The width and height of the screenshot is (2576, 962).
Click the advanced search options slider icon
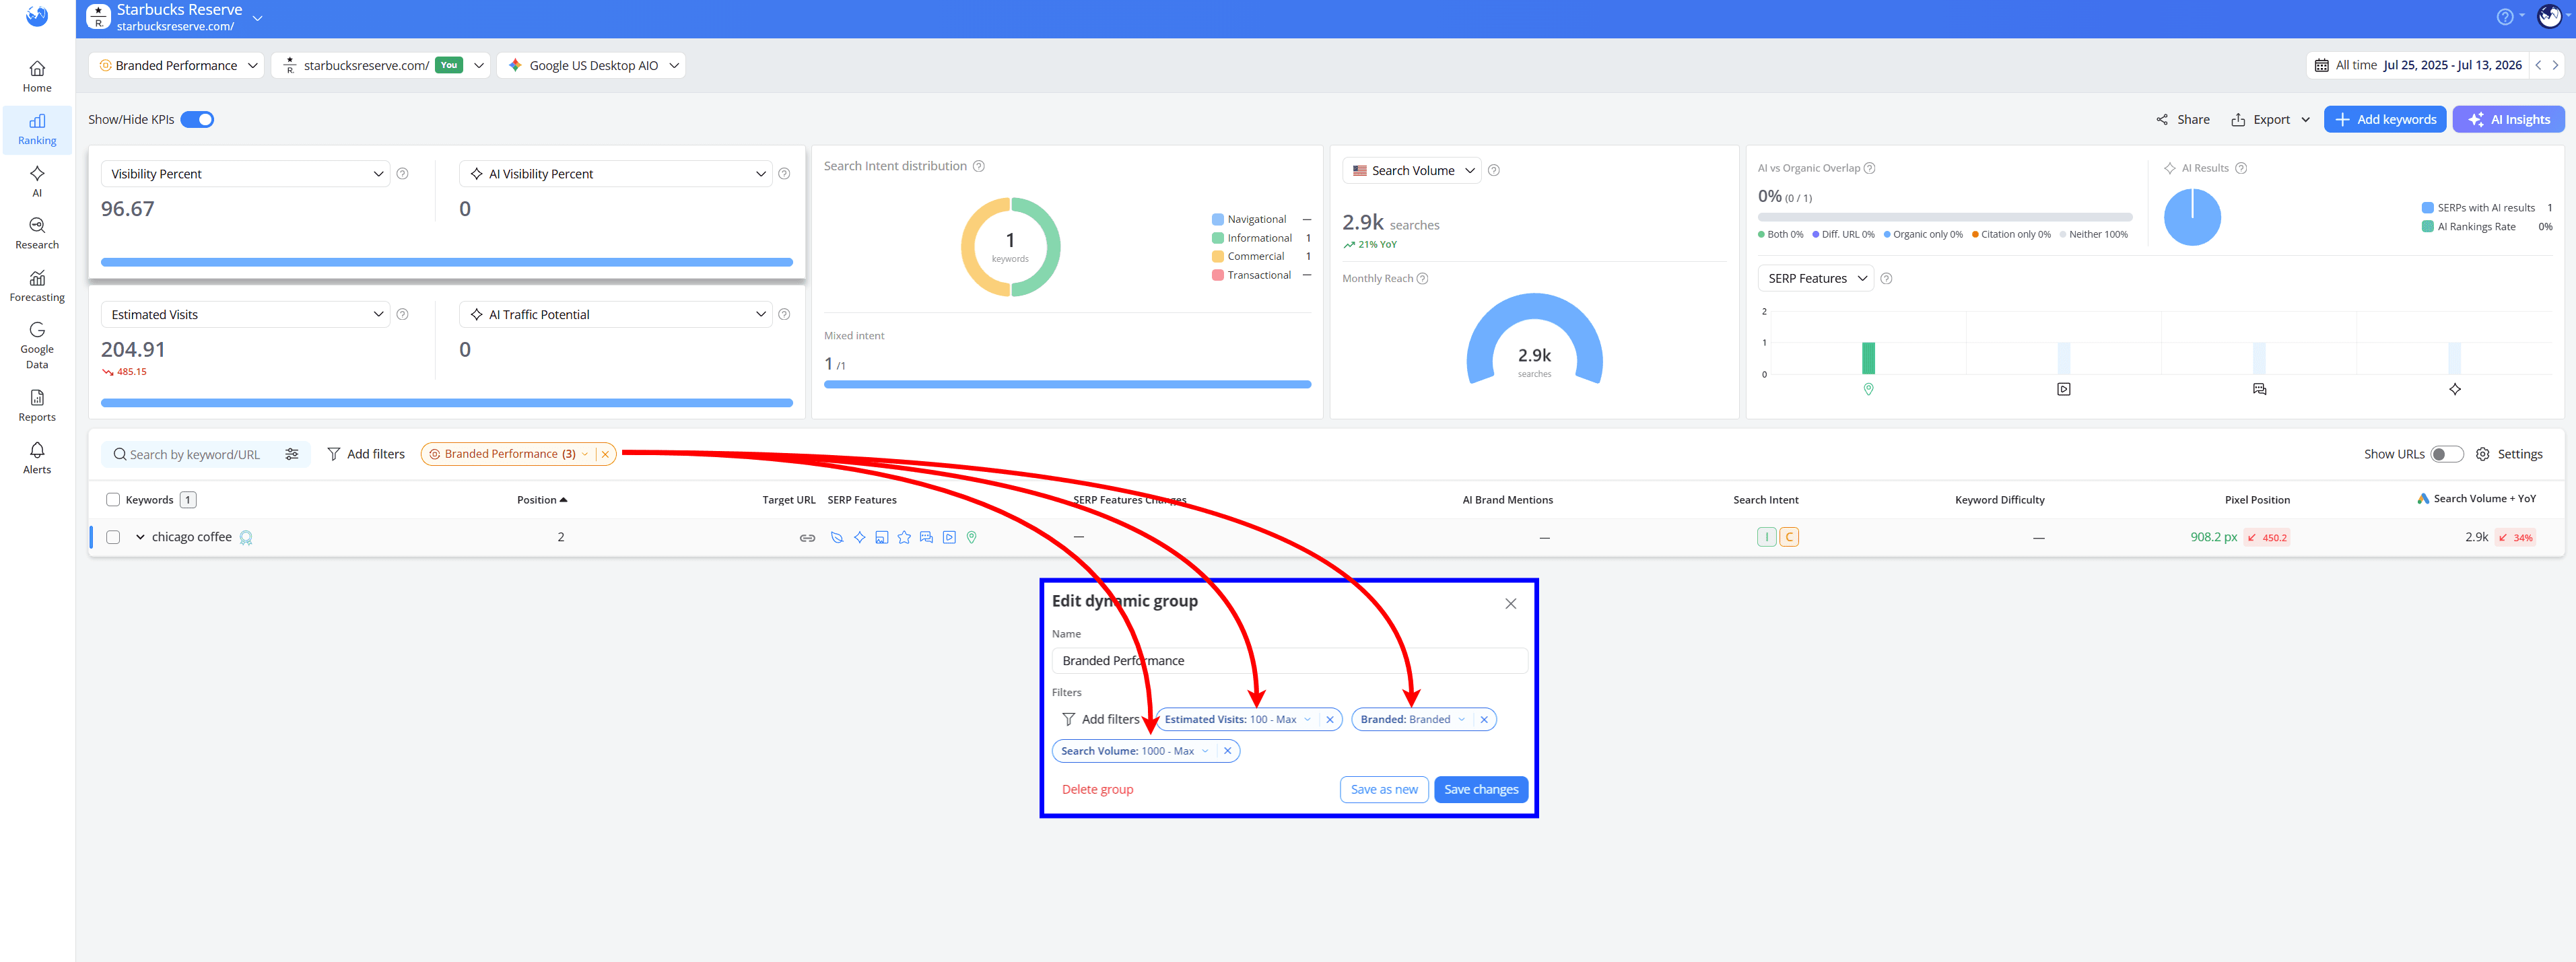(x=292, y=454)
